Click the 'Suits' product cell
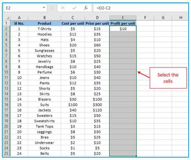Image resolution: width=191 pixels, height=160 pixels. (44, 105)
